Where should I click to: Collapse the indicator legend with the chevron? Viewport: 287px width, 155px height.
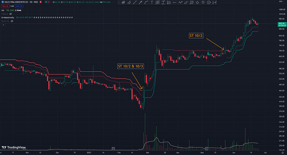[x=3, y=25]
